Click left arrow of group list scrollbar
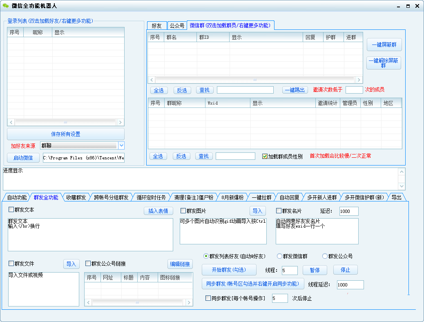Viewport: 424px width, 322px height. [152, 80]
